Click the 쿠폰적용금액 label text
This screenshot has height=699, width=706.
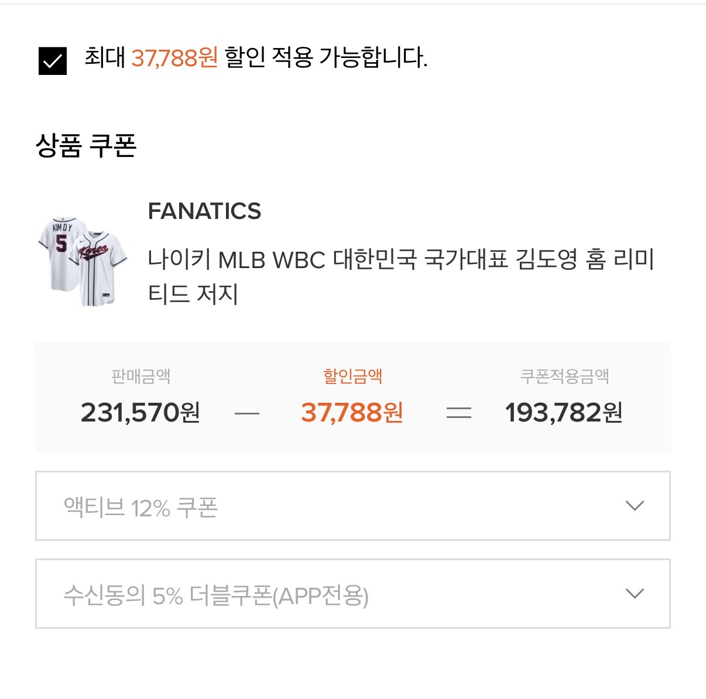click(x=565, y=376)
